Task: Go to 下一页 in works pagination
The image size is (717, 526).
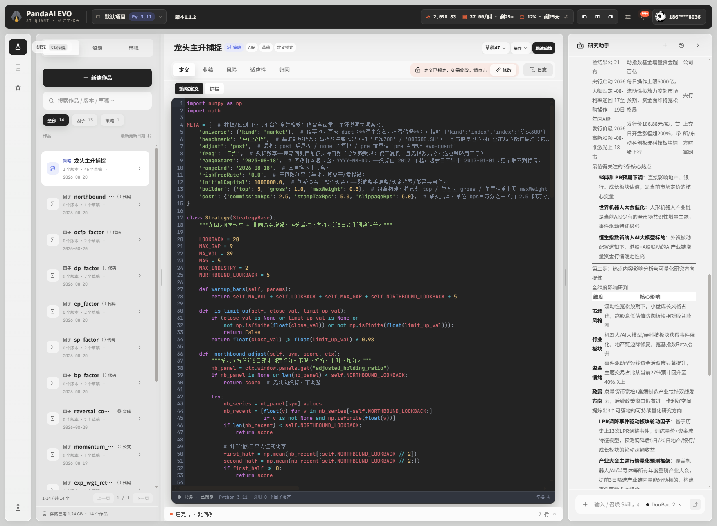Action: (x=142, y=498)
